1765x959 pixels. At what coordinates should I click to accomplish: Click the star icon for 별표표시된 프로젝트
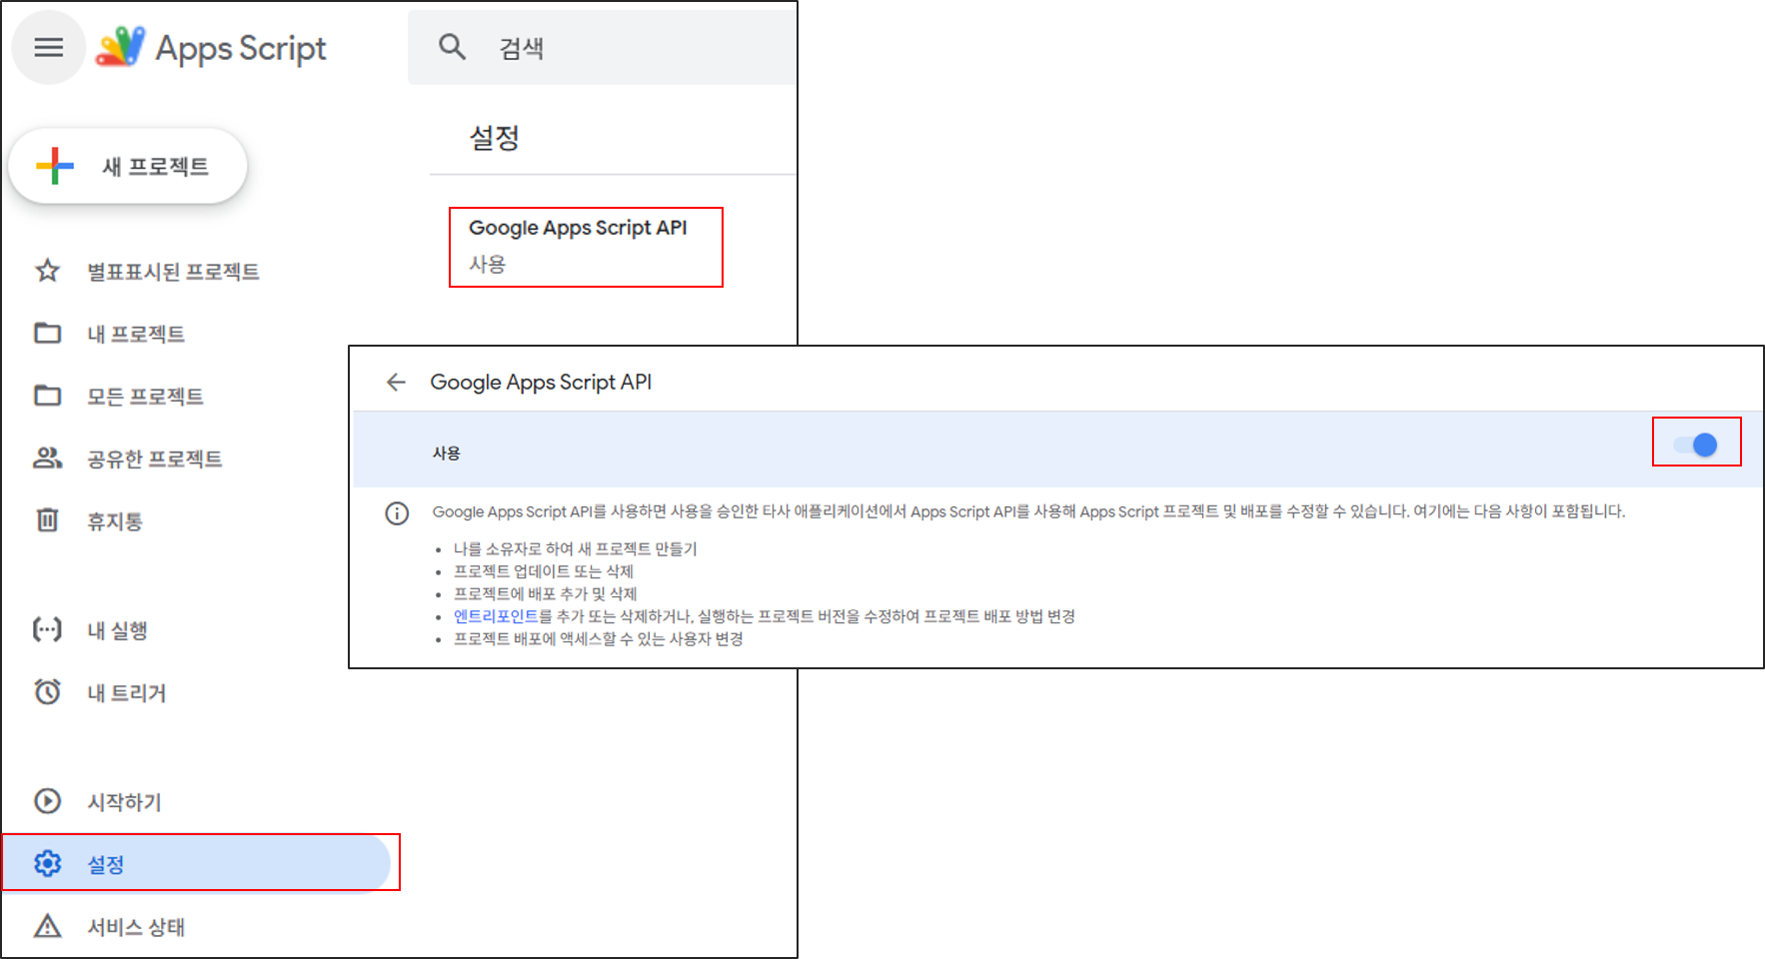point(47,271)
